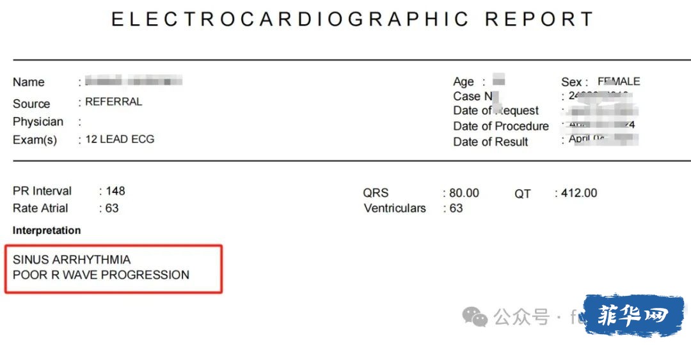Click the Date of Procedure label

[501, 126]
